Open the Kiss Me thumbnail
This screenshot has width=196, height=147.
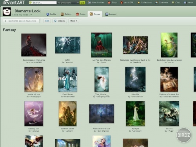135,79
